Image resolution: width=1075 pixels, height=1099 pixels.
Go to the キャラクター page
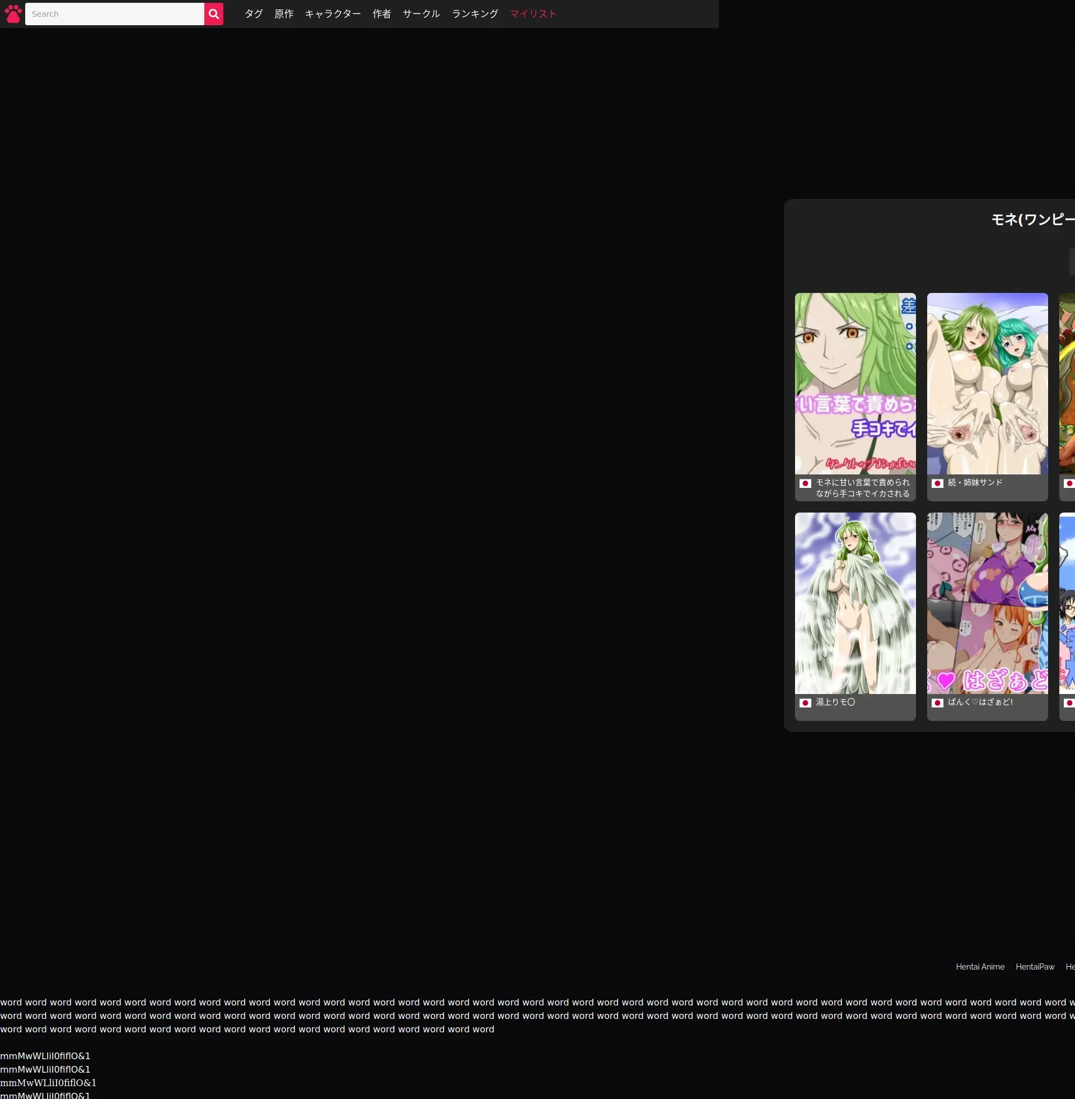coord(333,14)
